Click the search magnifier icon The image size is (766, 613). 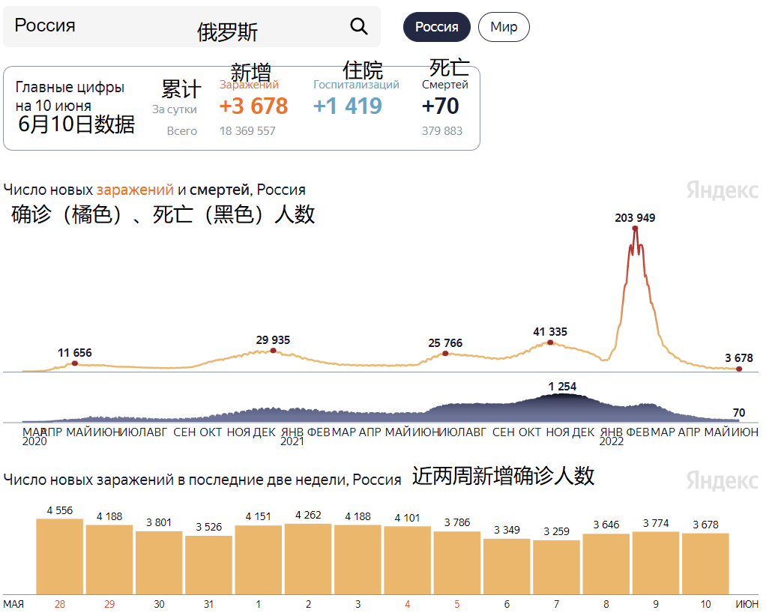click(x=358, y=26)
